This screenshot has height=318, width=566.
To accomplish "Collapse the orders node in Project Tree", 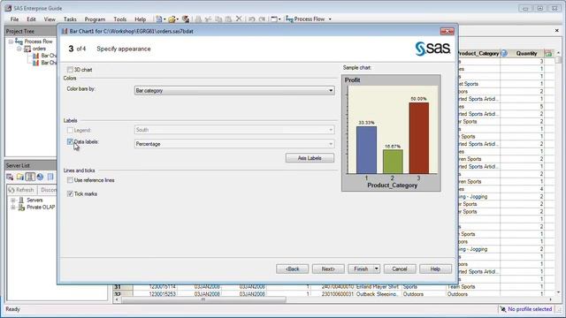I will point(19,49).
